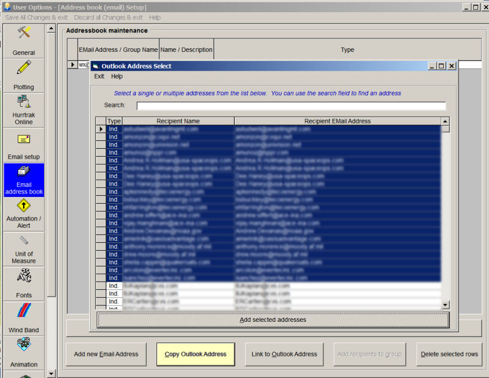Maximize the Outlook Address Select dialog
Viewport: 489px width, 378px height.
point(441,66)
